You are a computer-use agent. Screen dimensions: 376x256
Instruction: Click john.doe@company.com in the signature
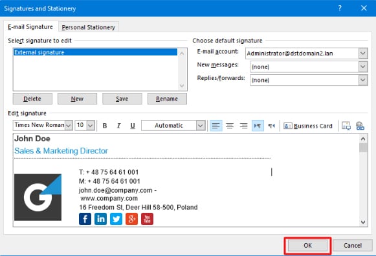click(116, 190)
